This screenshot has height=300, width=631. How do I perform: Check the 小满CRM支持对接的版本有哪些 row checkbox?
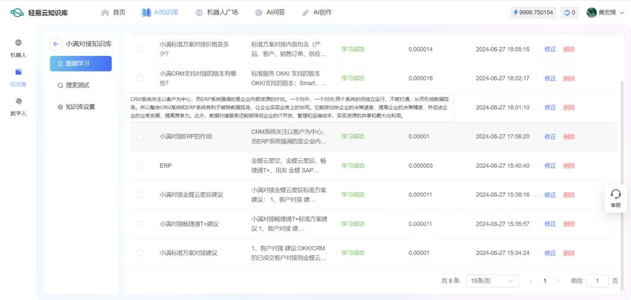coord(140,78)
